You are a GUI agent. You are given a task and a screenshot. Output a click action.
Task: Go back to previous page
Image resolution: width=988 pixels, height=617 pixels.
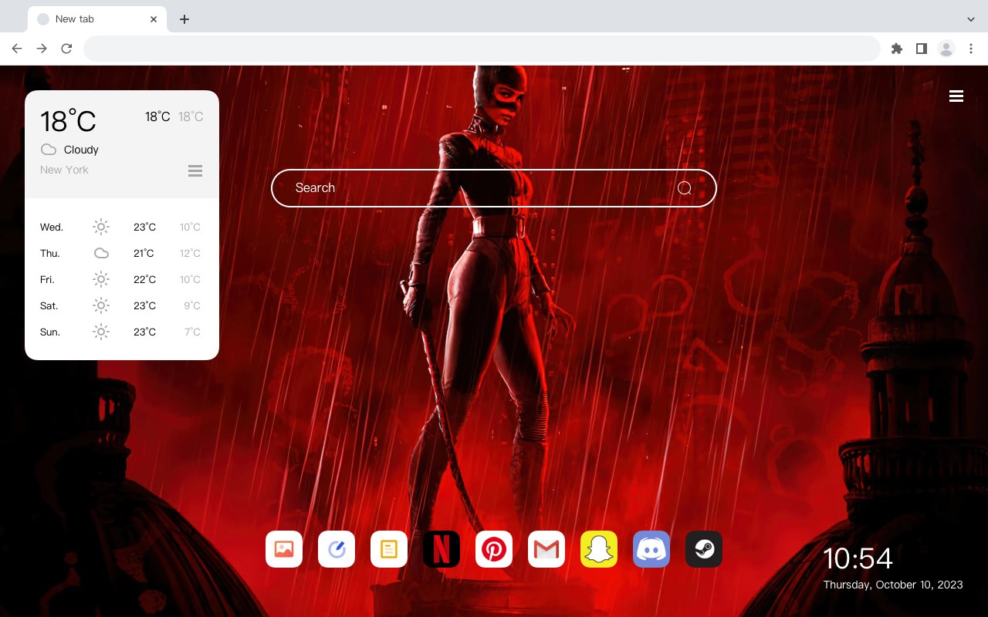coord(17,49)
